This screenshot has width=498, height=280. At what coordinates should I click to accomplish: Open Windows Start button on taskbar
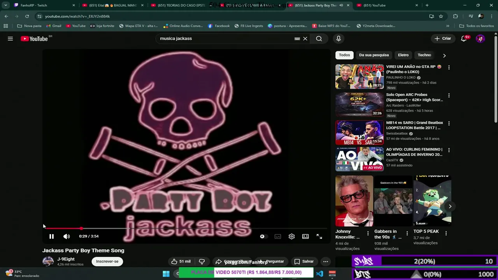coord(166,274)
